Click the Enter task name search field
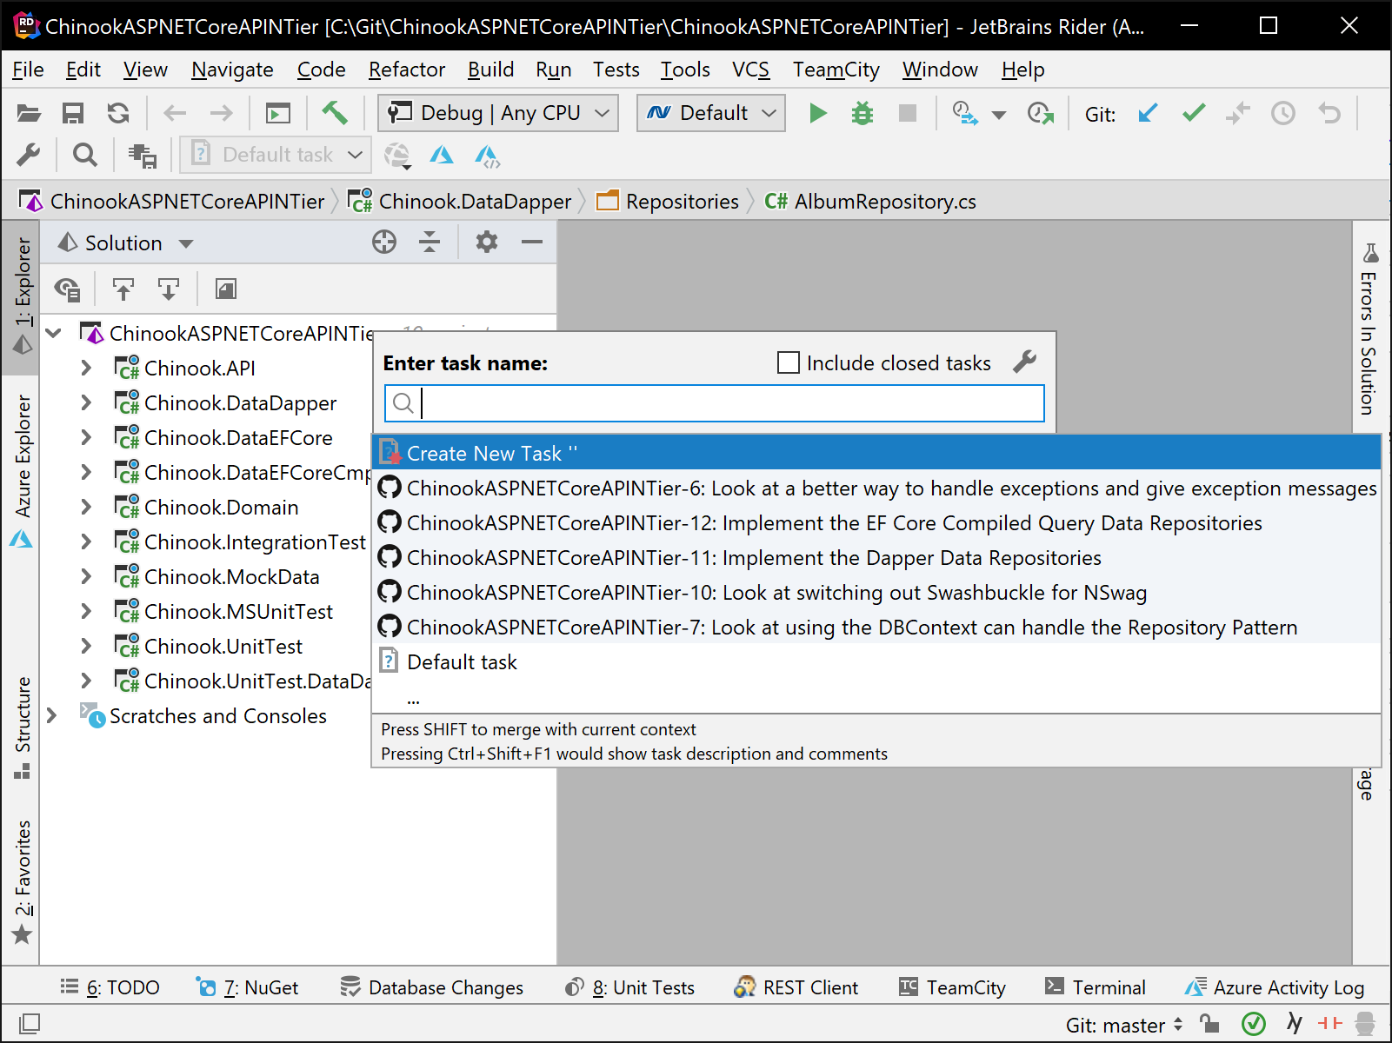The width and height of the screenshot is (1392, 1043). [715, 403]
